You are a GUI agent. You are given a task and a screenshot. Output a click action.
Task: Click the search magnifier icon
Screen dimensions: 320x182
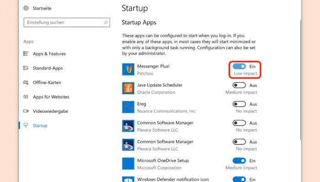(106, 22)
